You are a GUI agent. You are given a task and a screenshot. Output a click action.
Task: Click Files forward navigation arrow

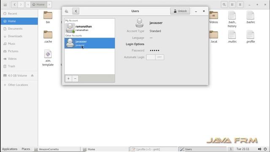[21, 5]
